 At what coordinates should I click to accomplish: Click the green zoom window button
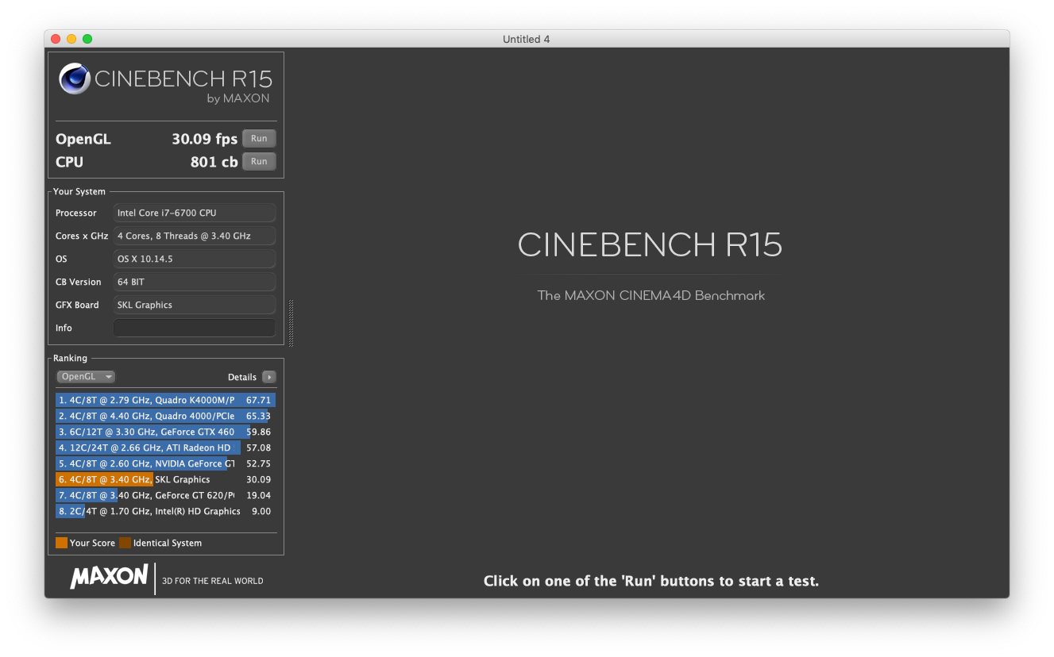coord(87,39)
